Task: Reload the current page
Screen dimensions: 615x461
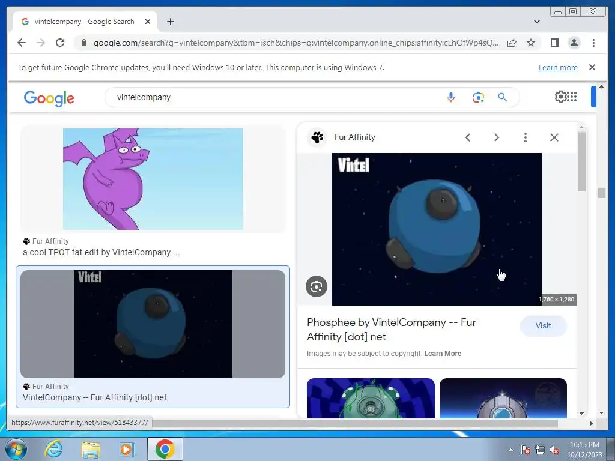Action: click(x=60, y=43)
